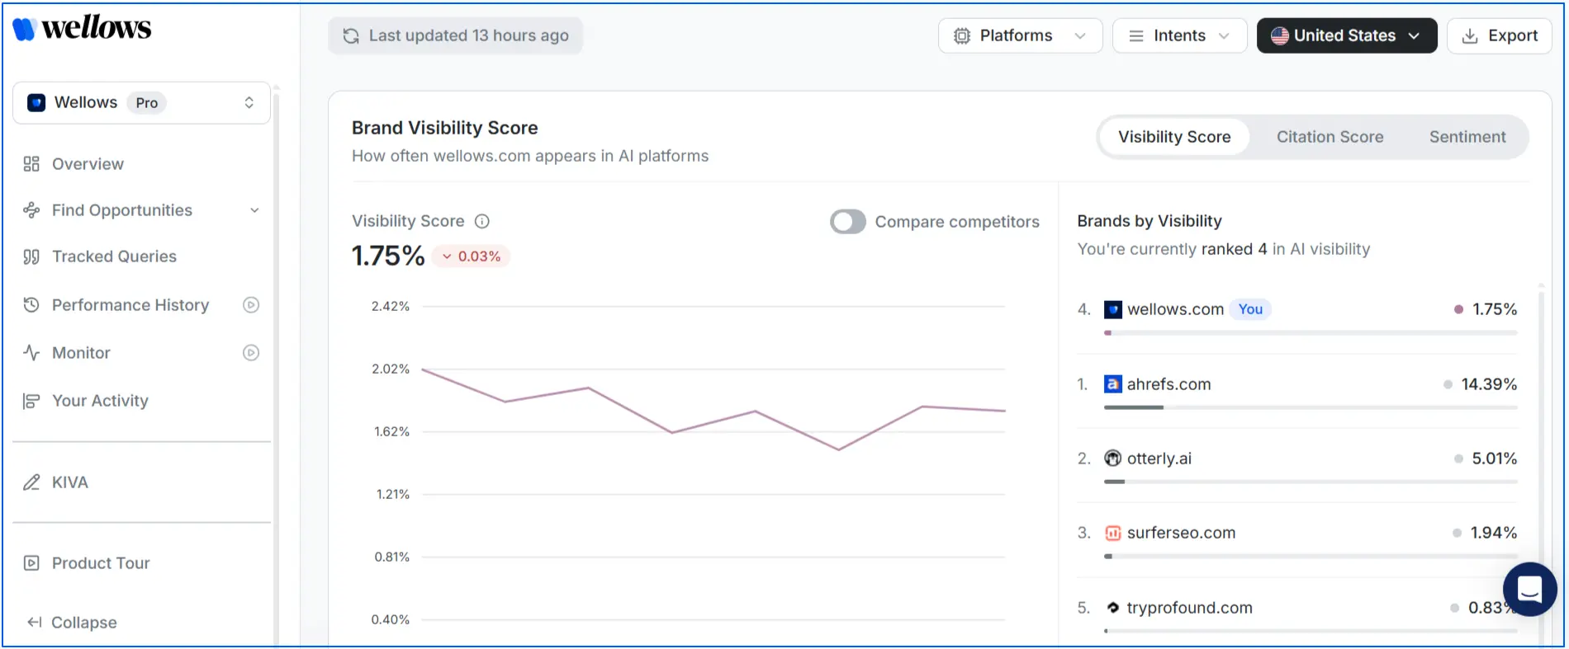Expand the Find Opportunities chevron

coord(254,210)
